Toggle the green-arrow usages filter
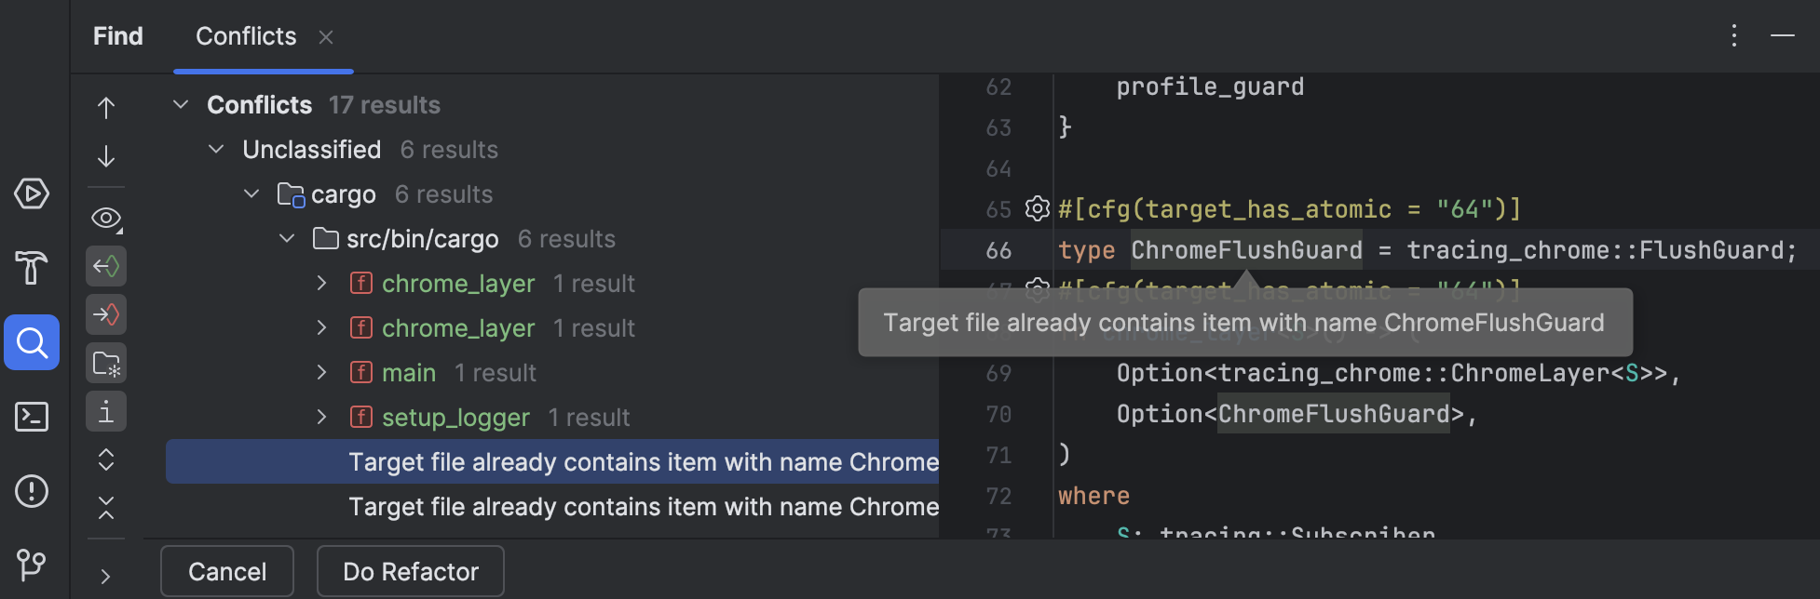This screenshot has height=599, width=1820. [106, 267]
